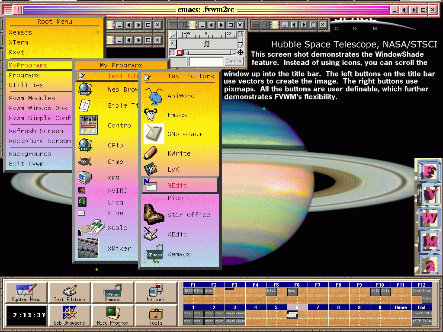Open KVIRC from its small icon
443x332 pixels.
pyautogui.click(x=81, y=191)
